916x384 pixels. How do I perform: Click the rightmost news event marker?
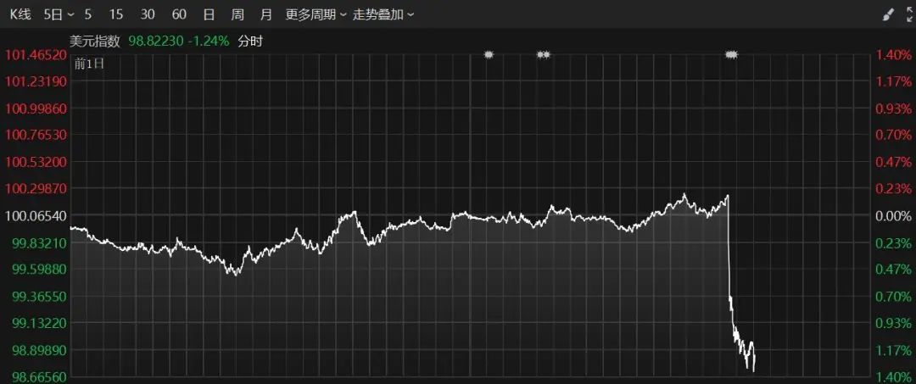(731, 54)
